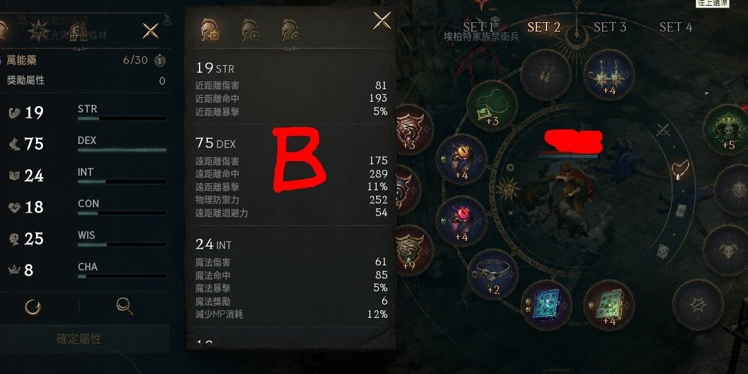The height and width of the screenshot is (374, 748).
Task: Click the belt +2 equipment slot
Action: coord(493,274)
